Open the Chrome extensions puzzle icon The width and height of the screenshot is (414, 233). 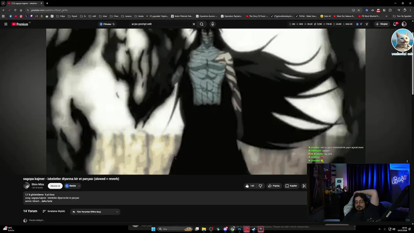click(x=390, y=10)
